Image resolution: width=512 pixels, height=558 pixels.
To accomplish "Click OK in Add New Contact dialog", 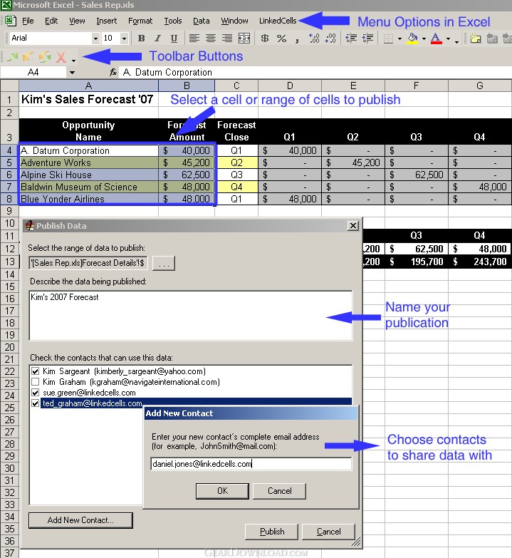I will [x=222, y=491].
